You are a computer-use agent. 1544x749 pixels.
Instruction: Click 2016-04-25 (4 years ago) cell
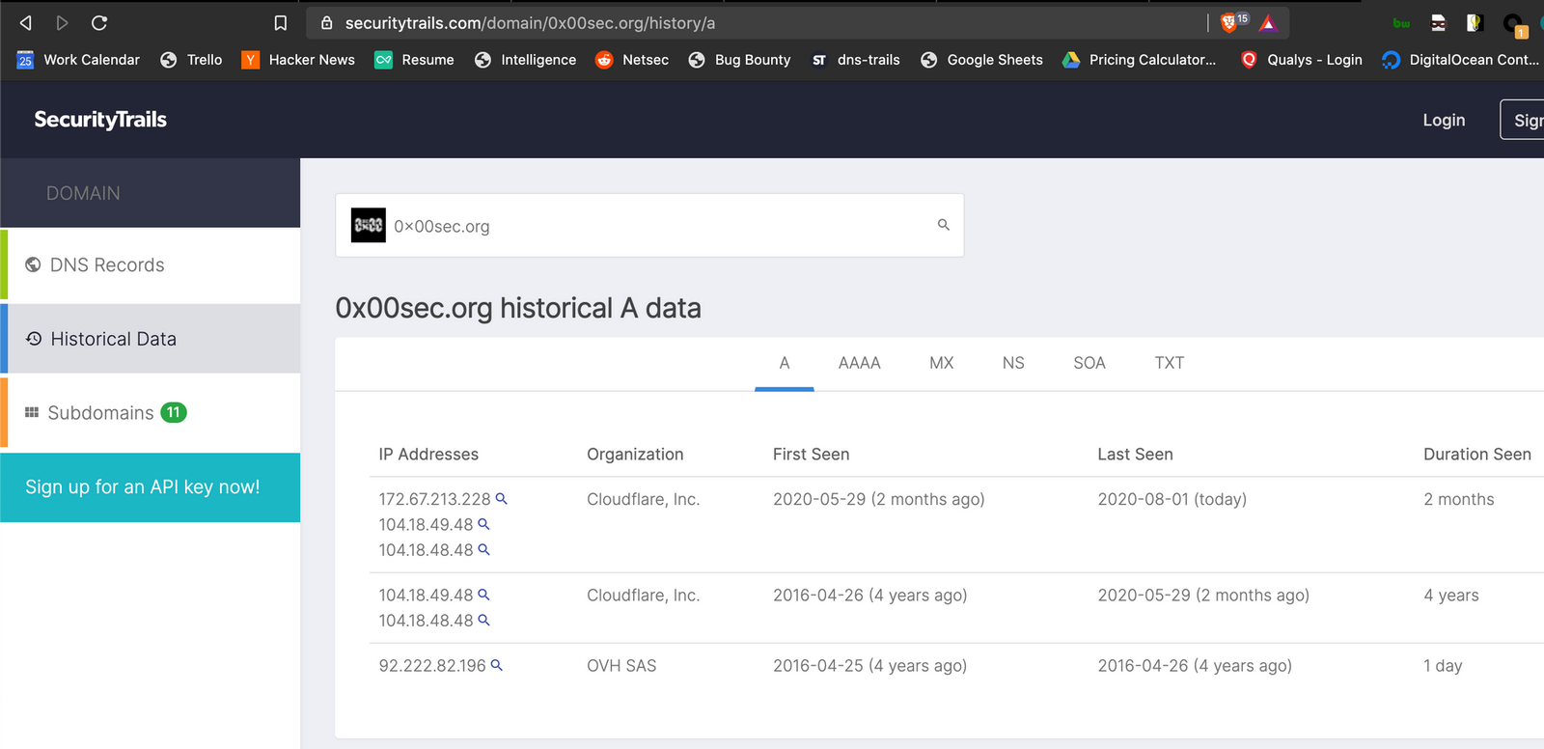click(869, 665)
